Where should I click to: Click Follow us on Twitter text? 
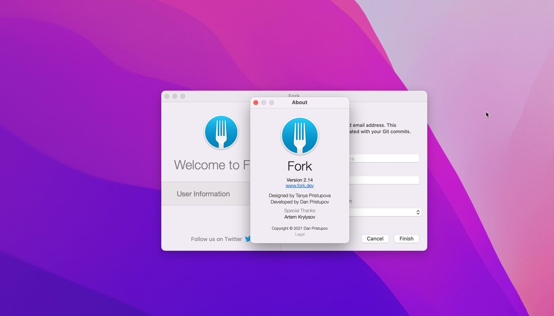tap(216, 239)
